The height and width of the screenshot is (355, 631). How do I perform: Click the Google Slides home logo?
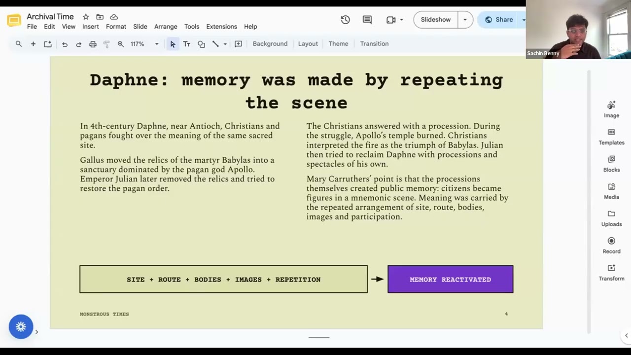pyautogui.click(x=14, y=21)
